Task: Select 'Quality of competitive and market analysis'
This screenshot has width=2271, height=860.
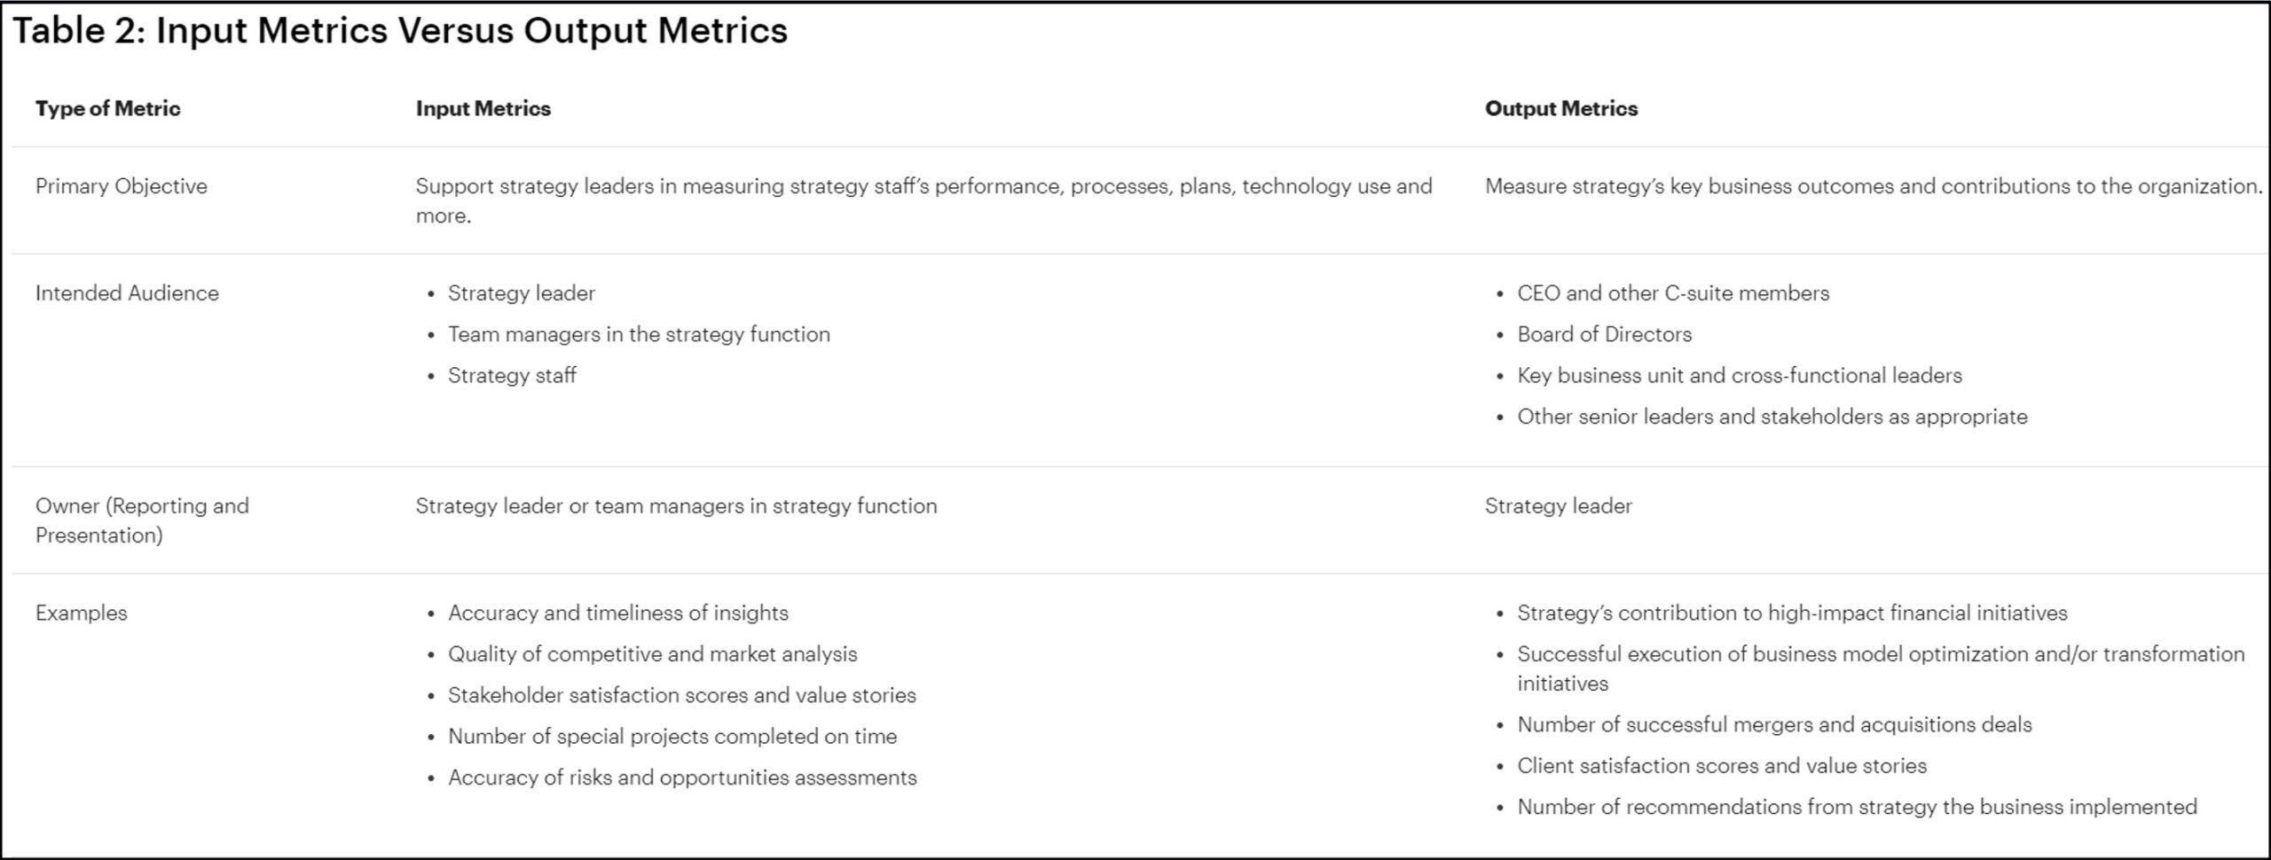Action: (652, 654)
